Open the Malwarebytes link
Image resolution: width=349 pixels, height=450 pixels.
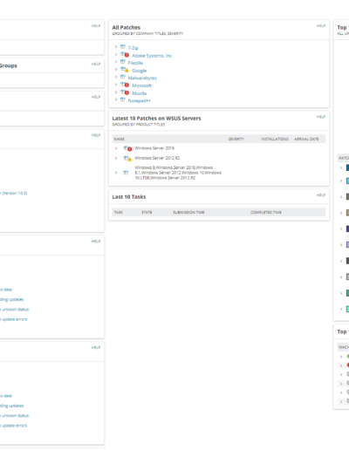pos(142,78)
